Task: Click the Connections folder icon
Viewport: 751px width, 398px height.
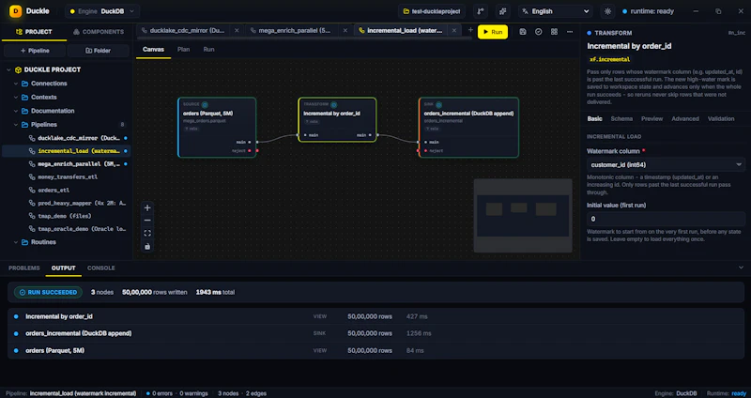Action: tap(25, 84)
